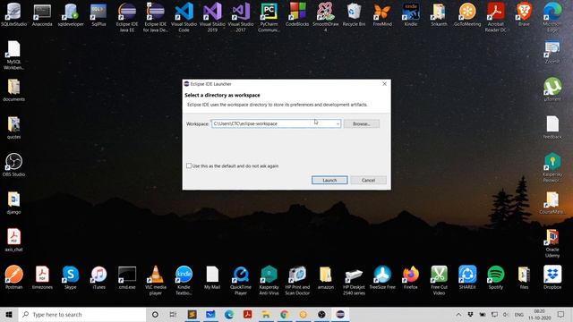This screenshot has height=322, width=573.
Task: Select cmd.exe shortcut on desktop
Action: point(127,277)
